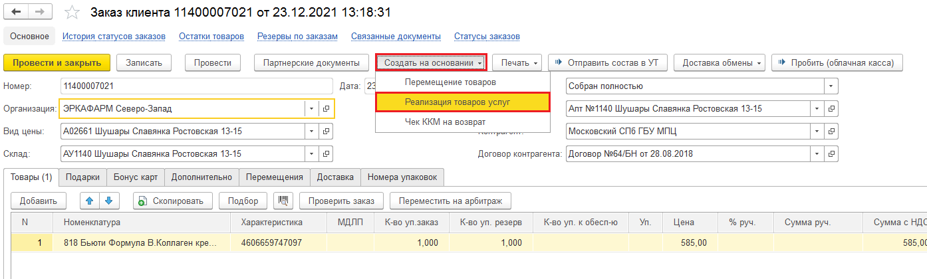The width and height of the screenshot is (927, 279).
Task: Switch to the Доставка tab
Action: (x=335, y=177)
